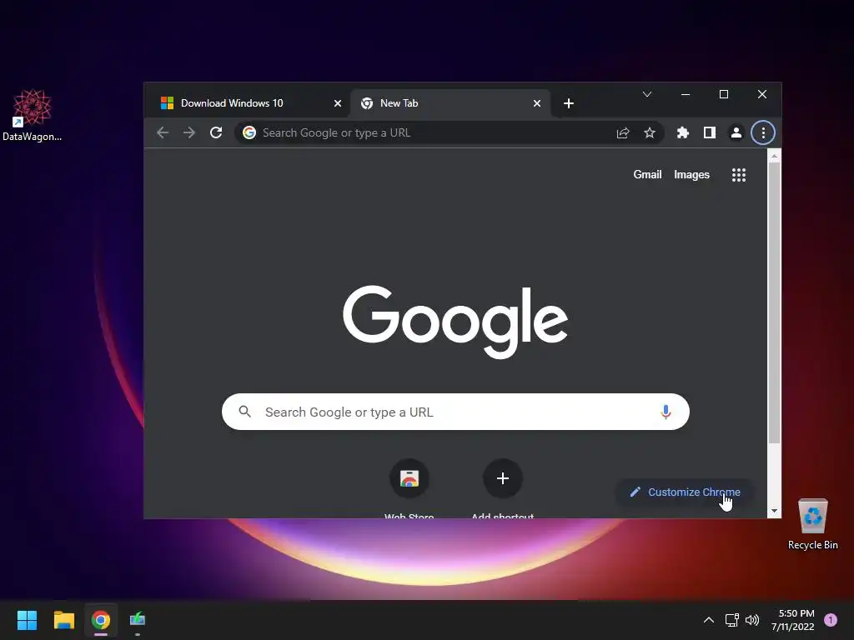The height and width of the screenshot is (640, 854).
Task: Click the Google search box on the page
Action: tap(455, 412)
